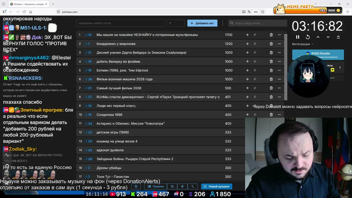Add amount to Бэтмен (1989) lot
Viewport: 352px width, 198px height.
pos(247,70)
